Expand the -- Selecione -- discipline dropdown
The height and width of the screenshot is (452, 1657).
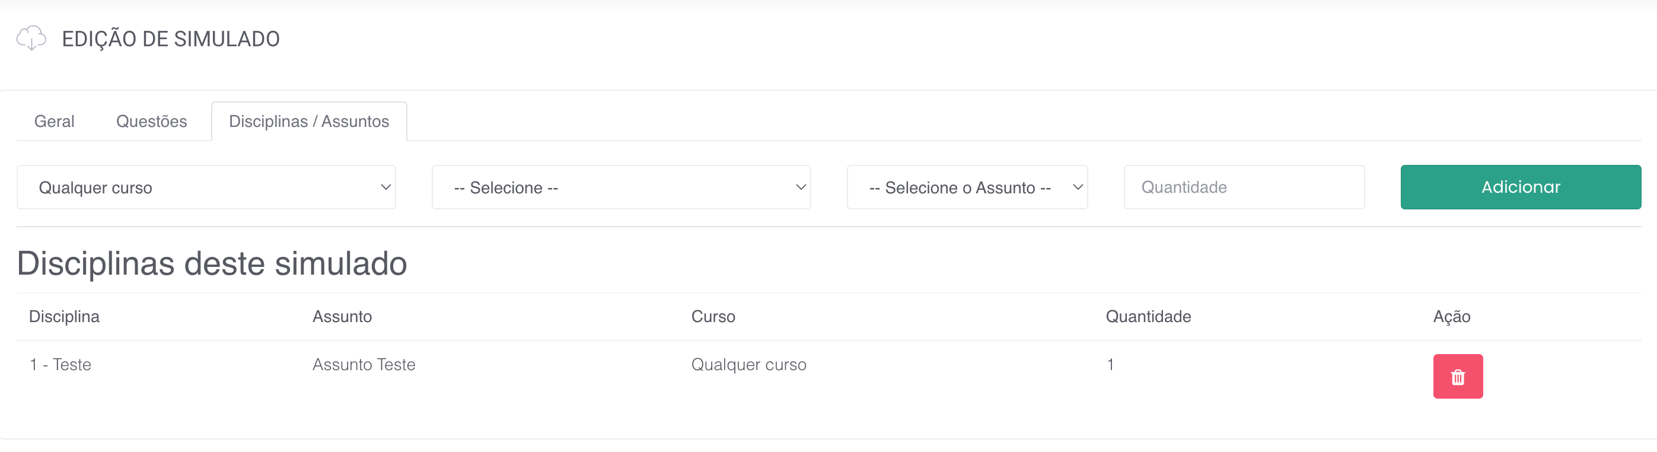(621, 187)
